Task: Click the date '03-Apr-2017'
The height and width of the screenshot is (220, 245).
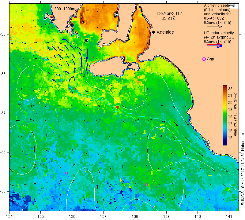Action: pyautogui.click(x=169, y=13)
